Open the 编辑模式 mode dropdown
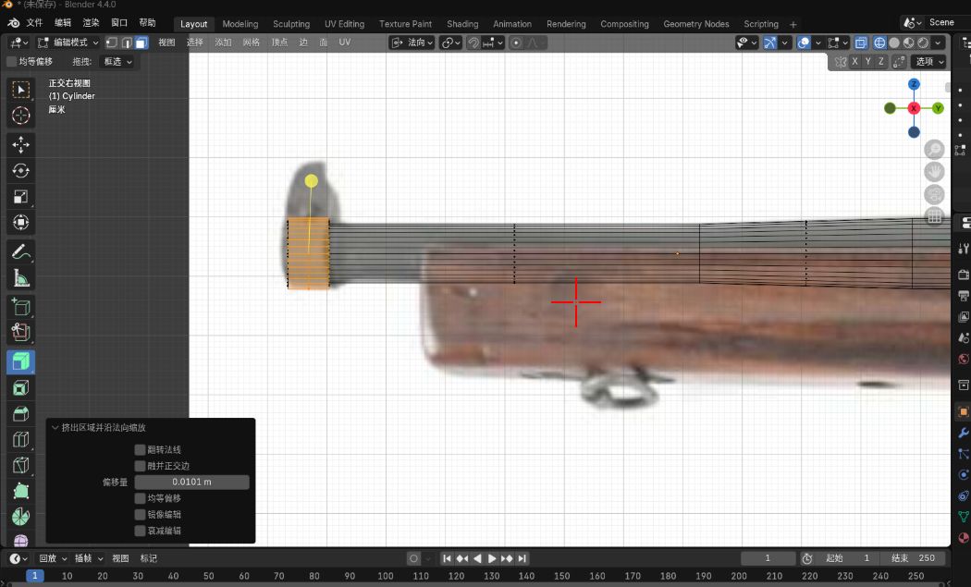This screenshot has width=971, height=587. point(68,43)
